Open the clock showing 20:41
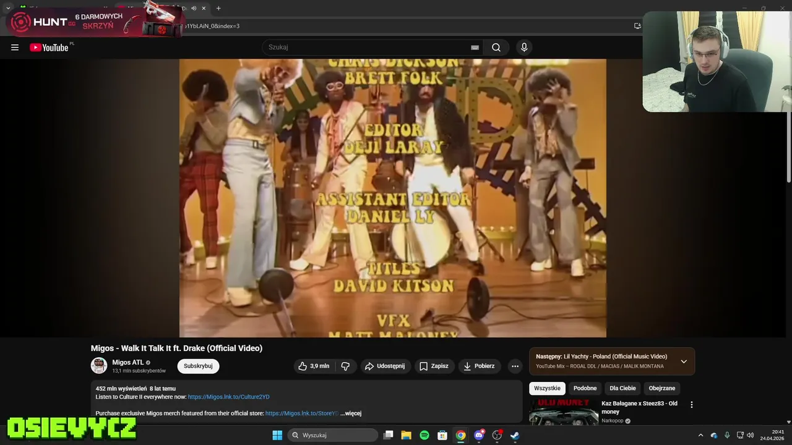The width and height of the screenshot is (792, 445). (x=772, y=435)
